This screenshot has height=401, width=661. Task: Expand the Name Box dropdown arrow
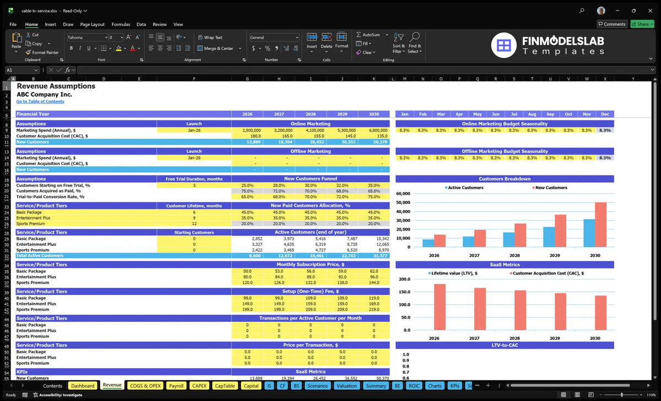36,70
